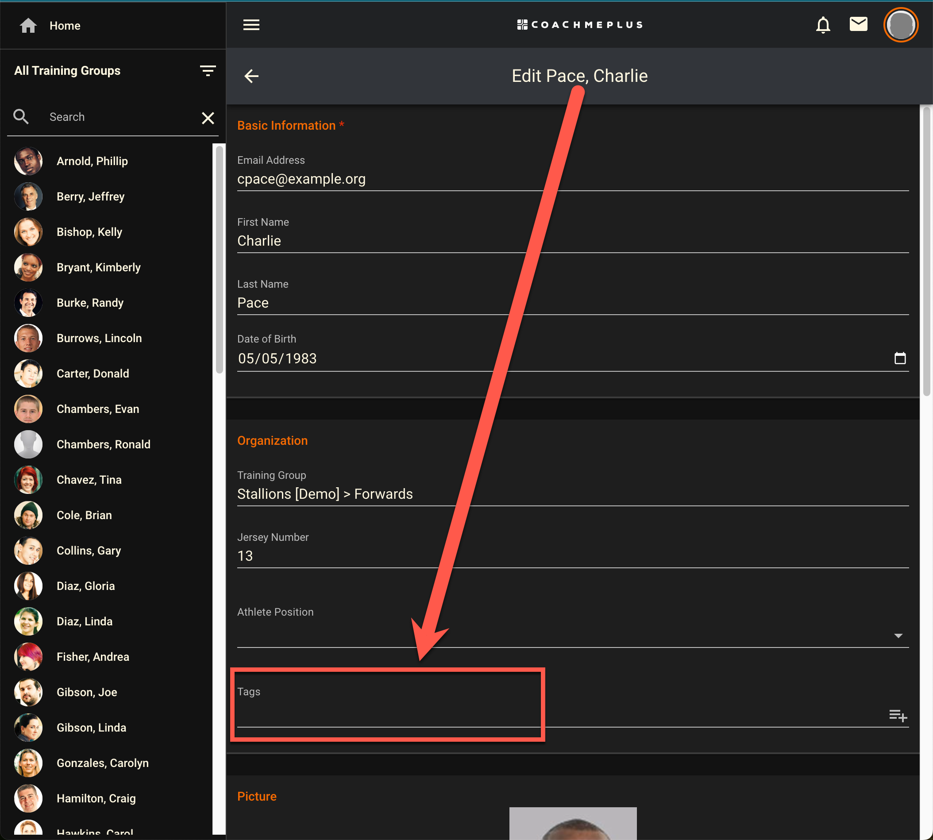Click the add tags list icon
This screenshot has height=840, width=933.
pos(898,715)
